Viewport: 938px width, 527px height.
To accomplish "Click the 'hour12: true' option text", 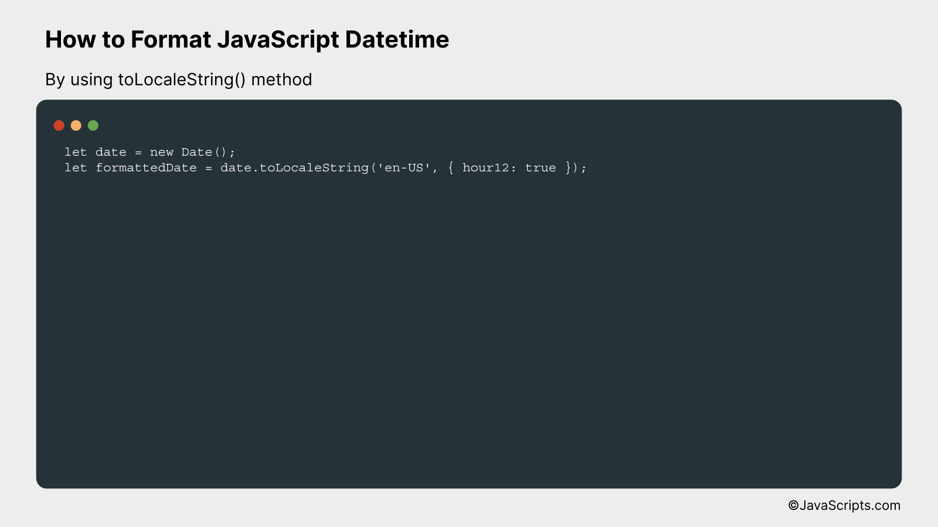I will tap(510, 167).
